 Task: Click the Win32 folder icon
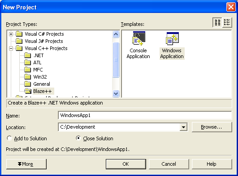28,77
